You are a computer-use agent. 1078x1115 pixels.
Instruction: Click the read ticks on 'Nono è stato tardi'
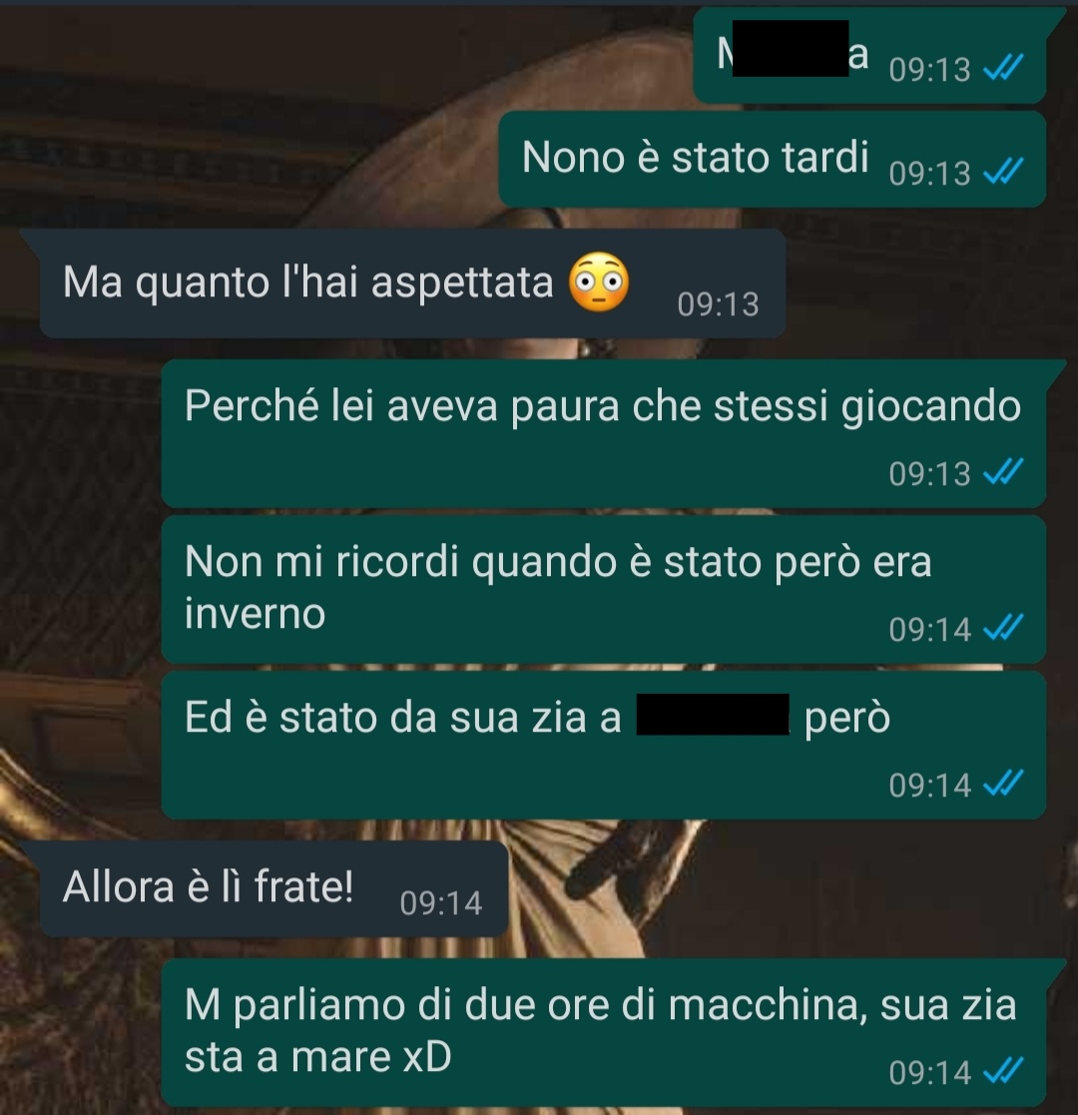[1003, 172]
